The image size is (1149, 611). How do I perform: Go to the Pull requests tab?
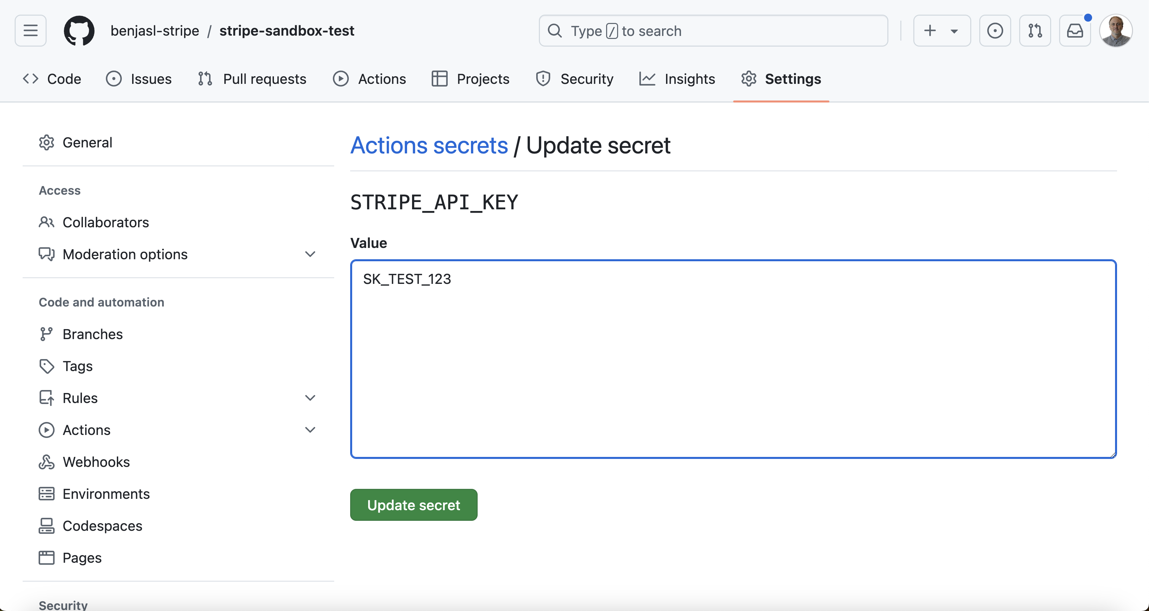[252, 79]
